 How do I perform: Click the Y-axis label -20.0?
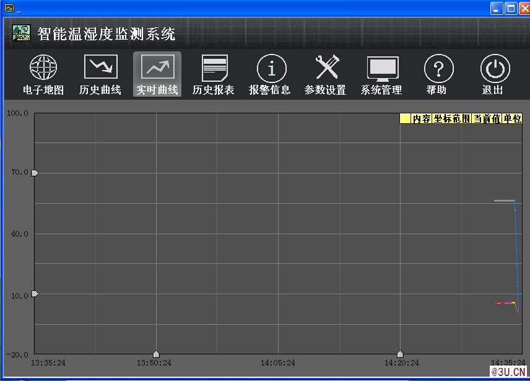pos(17,354)
